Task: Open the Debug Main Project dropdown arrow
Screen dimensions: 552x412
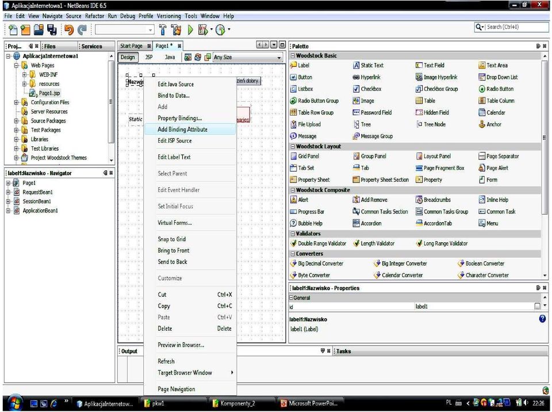Action: tap(211, 29)
